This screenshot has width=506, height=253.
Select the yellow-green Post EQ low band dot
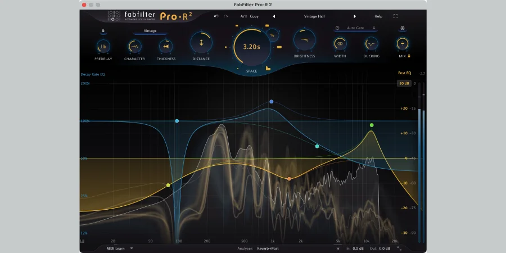(168, 185)
